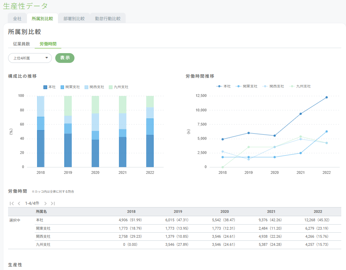Click the 2022 関東支社 data point on line chart
Screen dimensions: 346x270
point(326,131)
